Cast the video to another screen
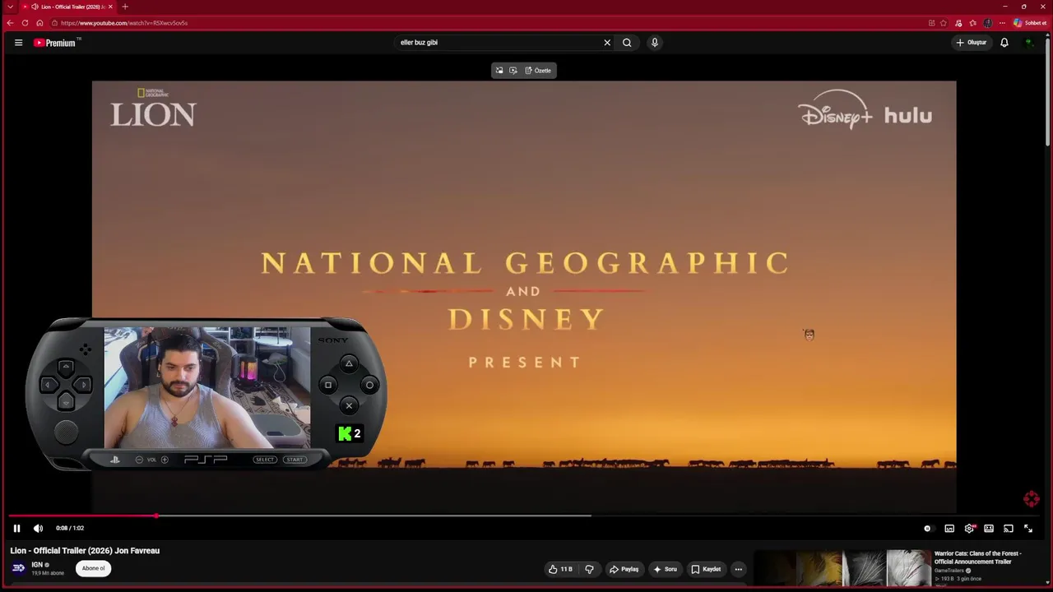1053x592 pixels. click(1009, 529)
